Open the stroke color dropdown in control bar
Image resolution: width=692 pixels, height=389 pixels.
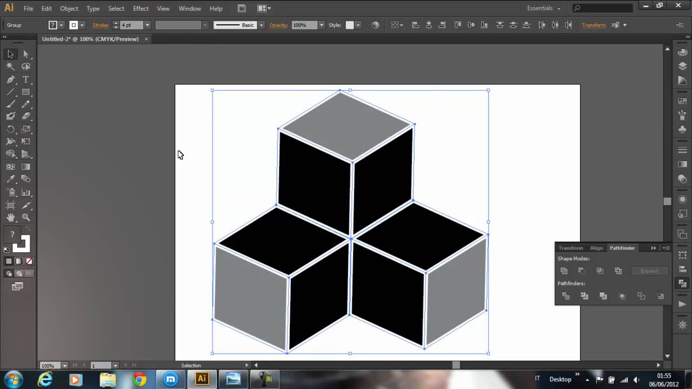82,25
